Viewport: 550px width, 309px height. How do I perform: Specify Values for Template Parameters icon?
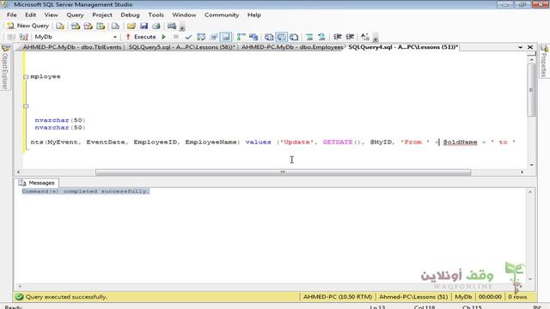(364, 37)
